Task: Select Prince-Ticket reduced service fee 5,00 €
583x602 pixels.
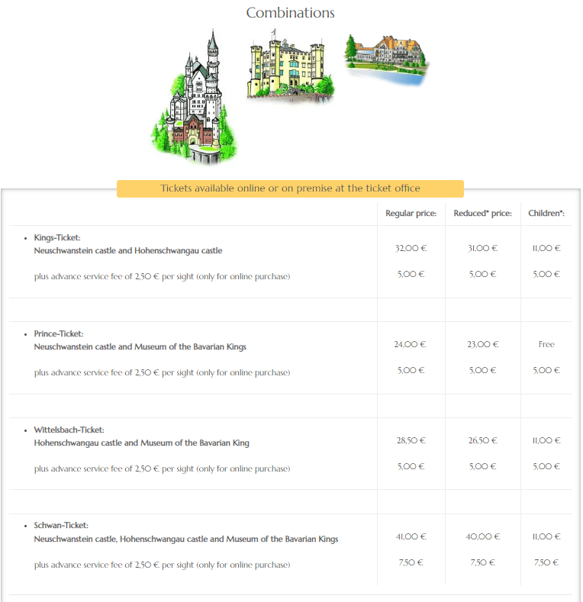Action: 483,370
